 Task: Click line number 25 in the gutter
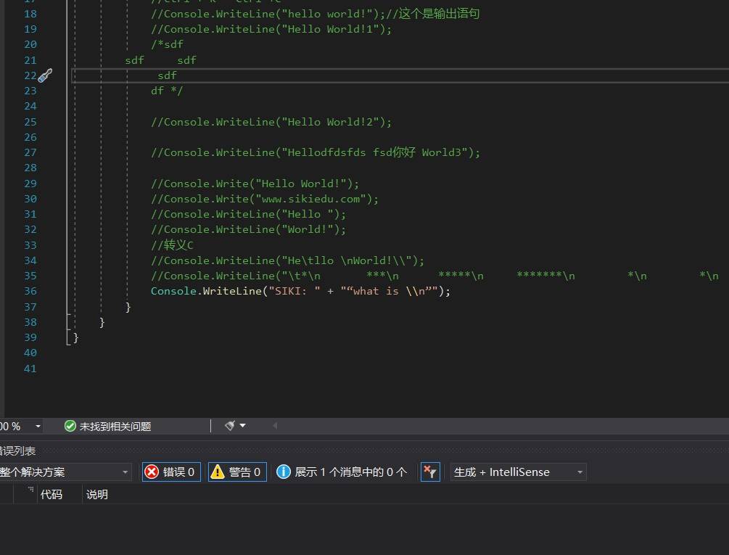click(30, 122)
